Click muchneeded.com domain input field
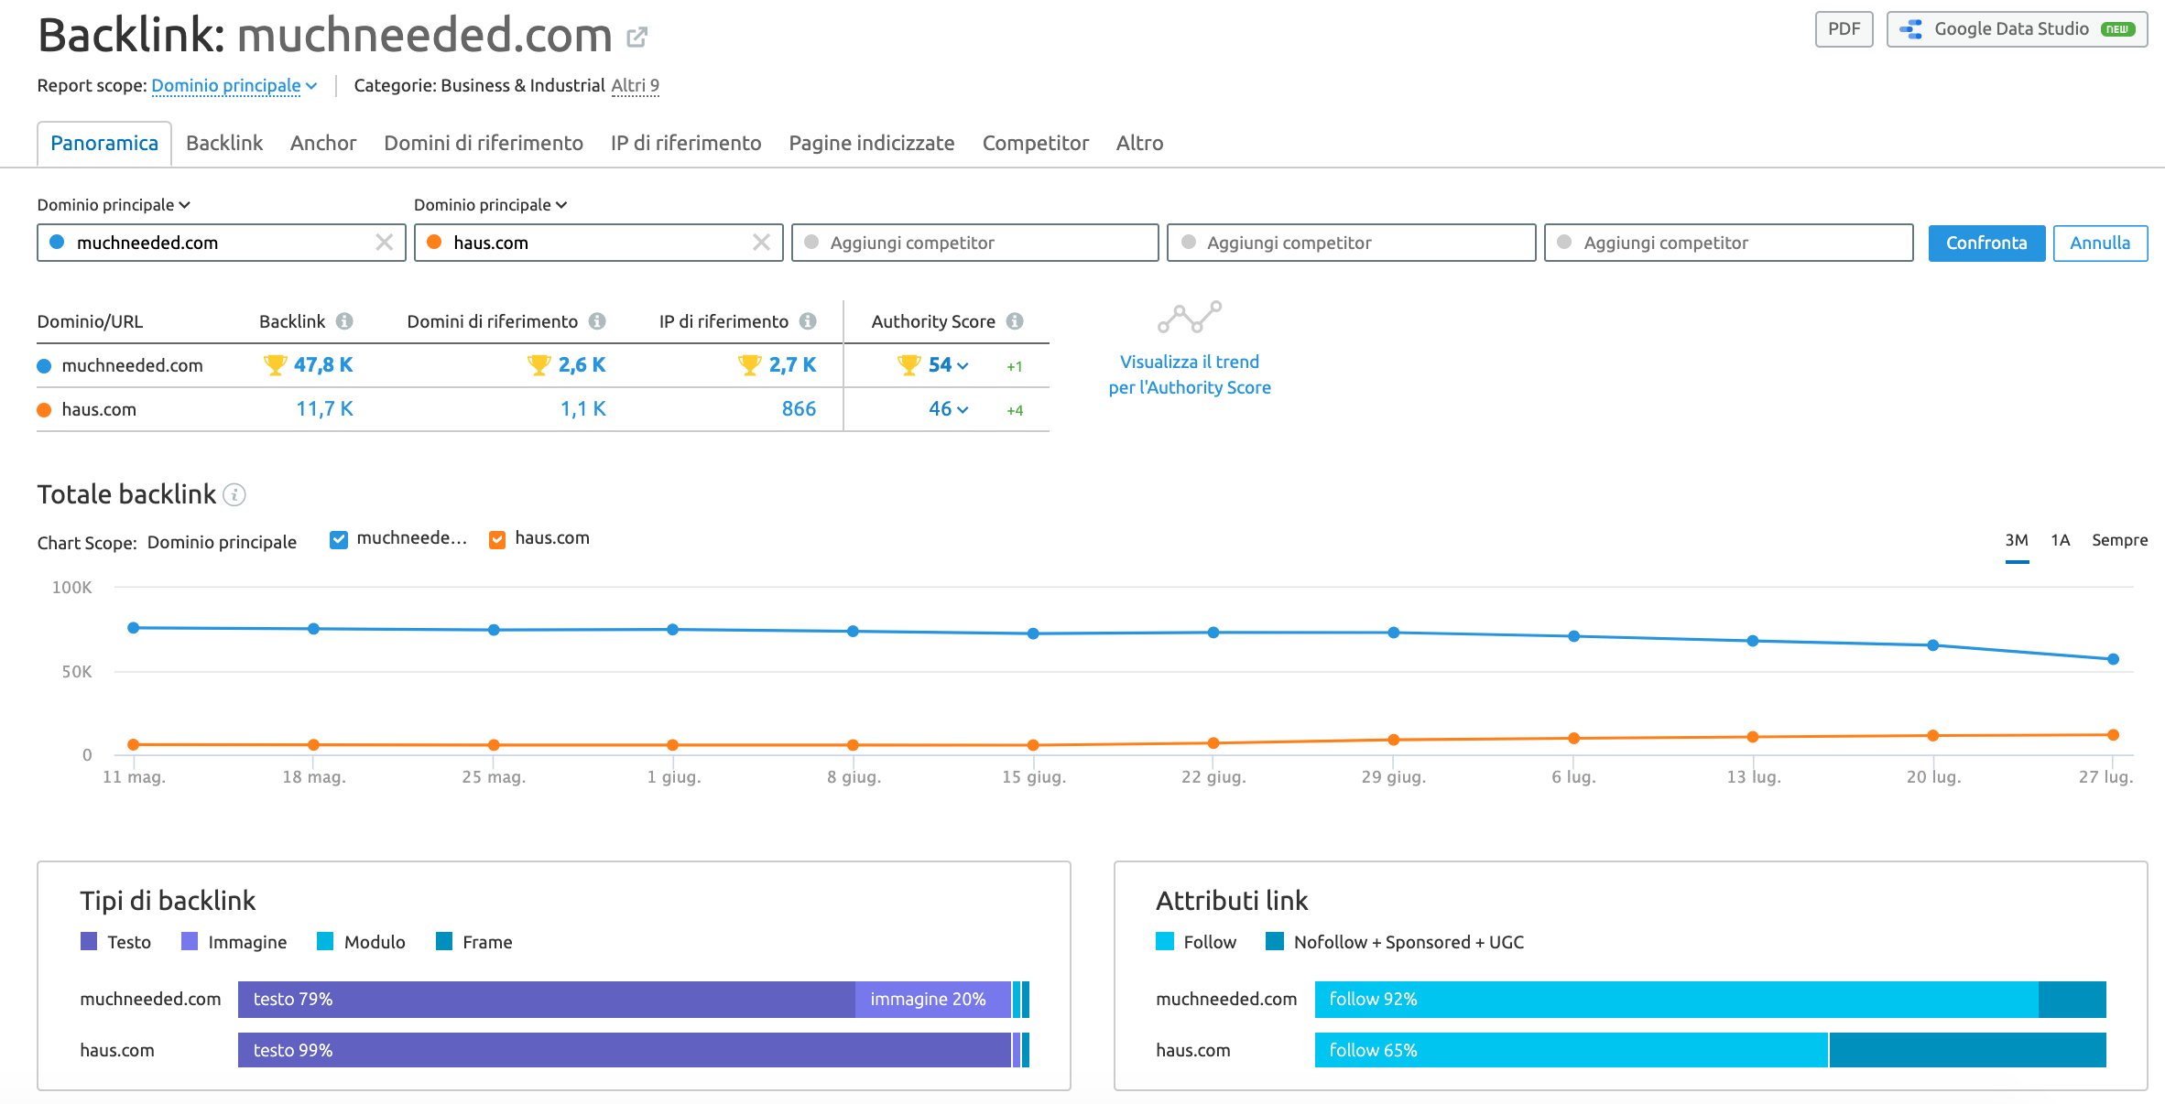The width and height of the screenshot is (2165, 1104). (x=222, y=243)
